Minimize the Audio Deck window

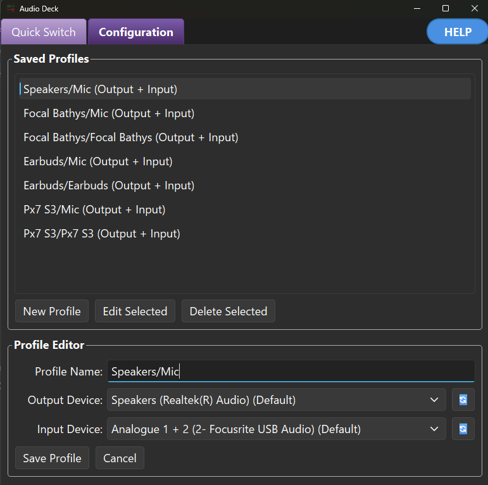(417, 8)
